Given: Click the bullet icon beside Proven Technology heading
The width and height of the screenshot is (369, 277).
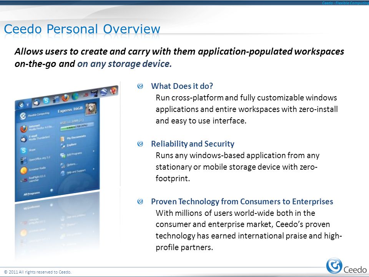Looking at the screenshot, I should pos(140,201).
